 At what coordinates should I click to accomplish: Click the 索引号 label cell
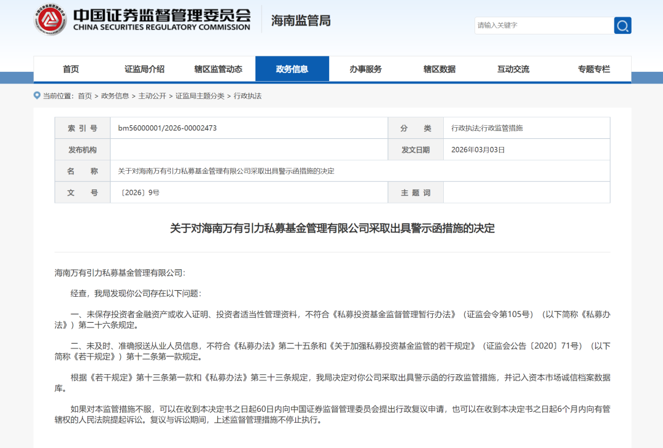pyautogui.click(x=82, y=128)
